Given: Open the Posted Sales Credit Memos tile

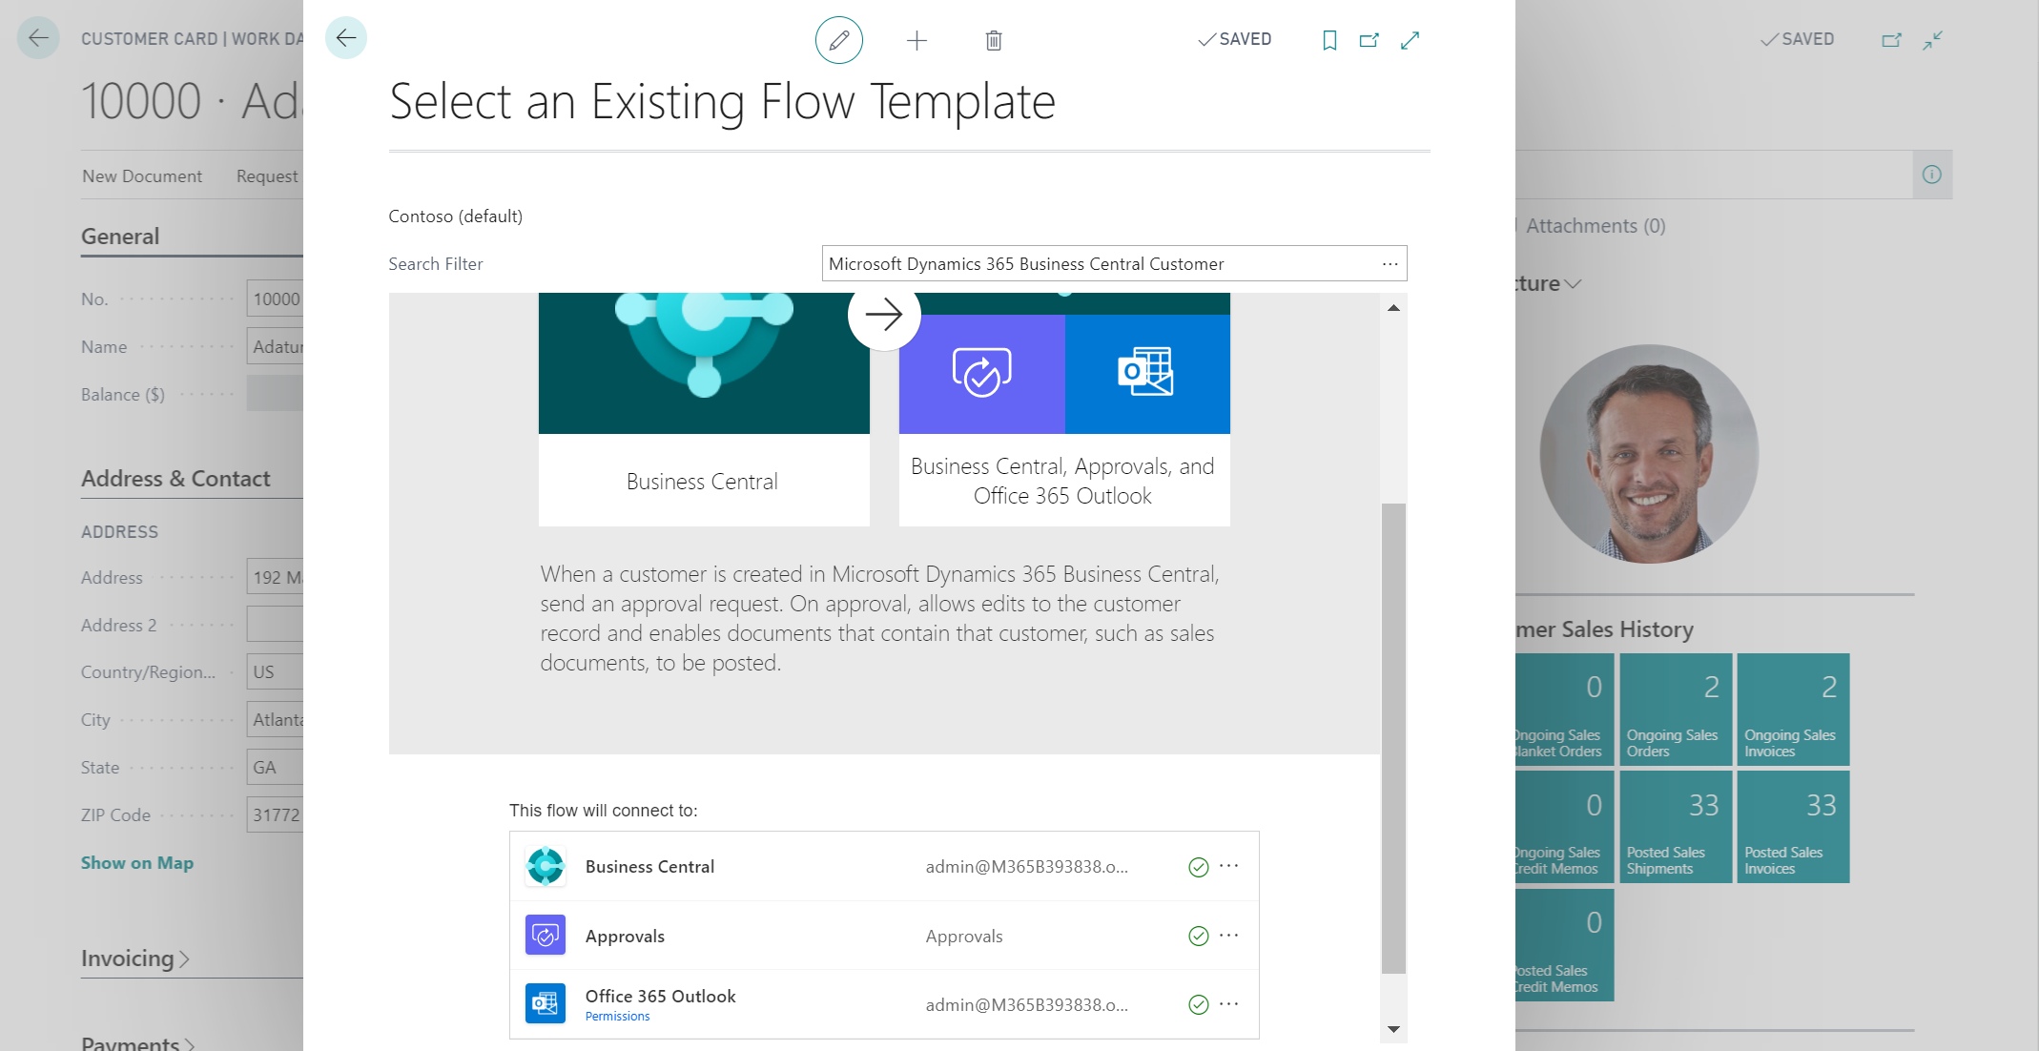Looking at the screenshot, I should coord(1564,945).
